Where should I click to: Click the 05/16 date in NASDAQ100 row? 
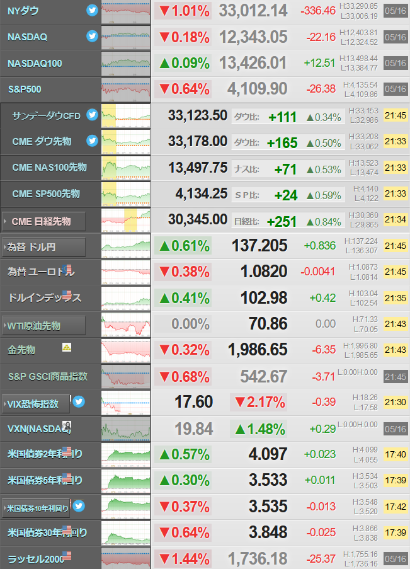(396, 63)
